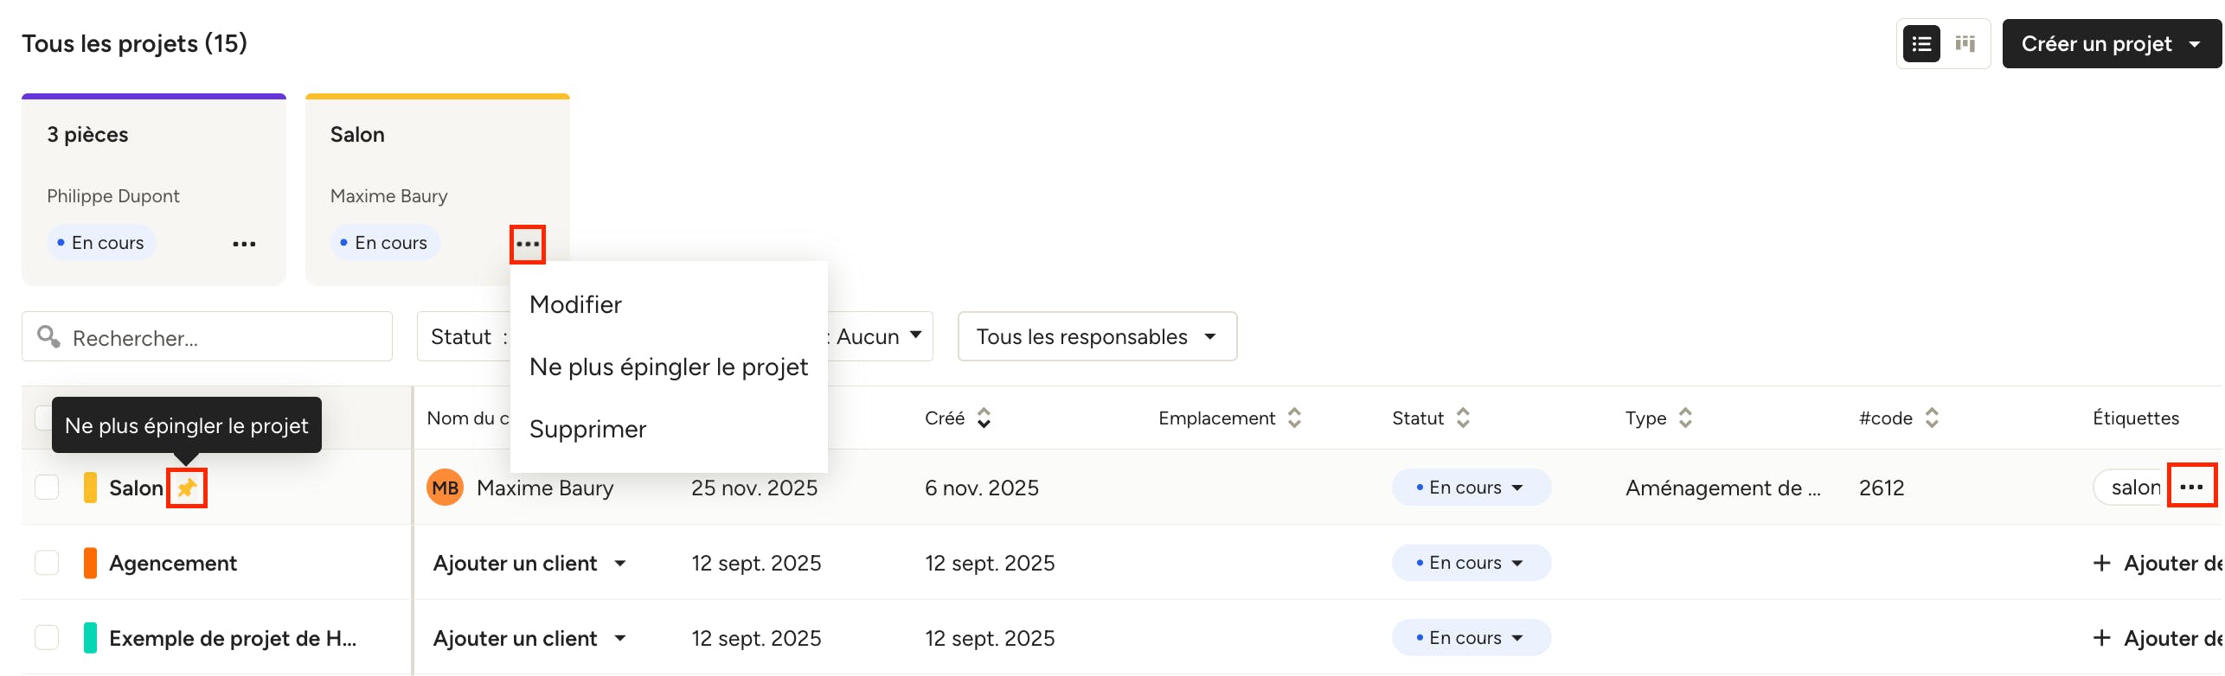Open Ajouter un client dropdown for Agencement

click(529, 564)
